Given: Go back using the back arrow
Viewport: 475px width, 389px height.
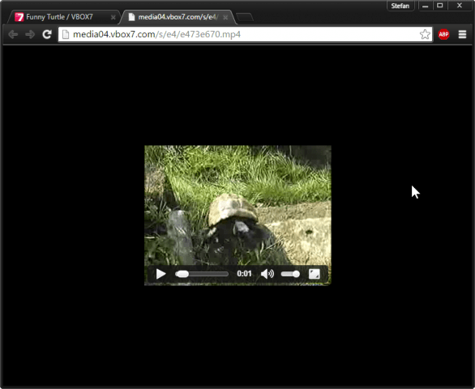Looking at the screenshot, I should [13, 34].
